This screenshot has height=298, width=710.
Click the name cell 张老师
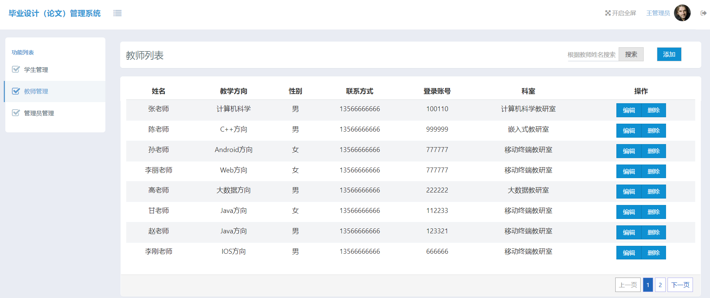tap(158, 109)
